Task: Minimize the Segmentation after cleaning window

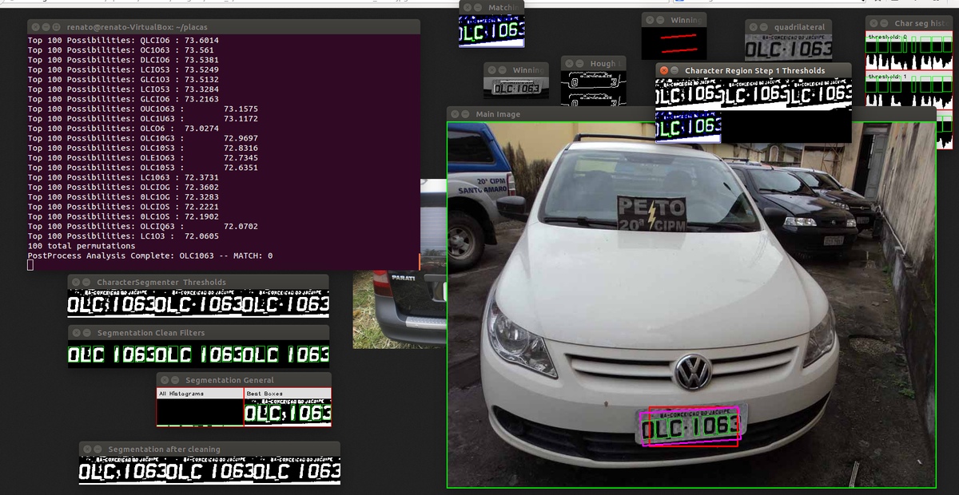Action: [x=97, y=449]
